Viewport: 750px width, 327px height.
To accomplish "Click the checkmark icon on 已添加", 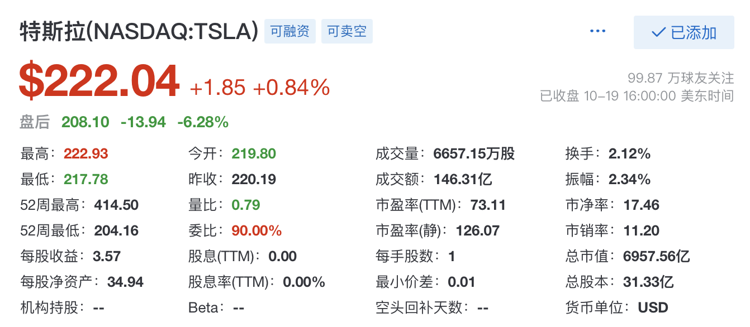I will [658, 33].
